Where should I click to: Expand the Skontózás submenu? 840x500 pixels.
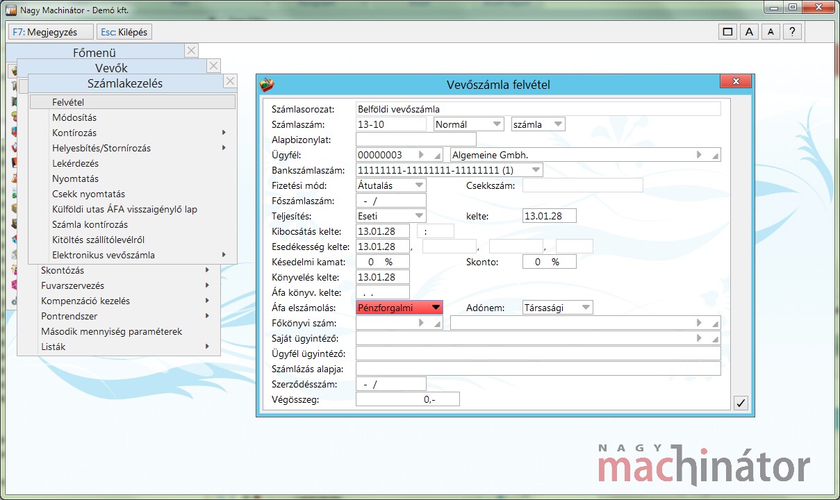coord(207,270)
